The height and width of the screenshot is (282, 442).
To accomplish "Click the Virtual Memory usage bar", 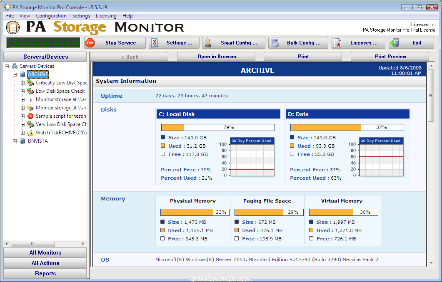I will (343, 212).
